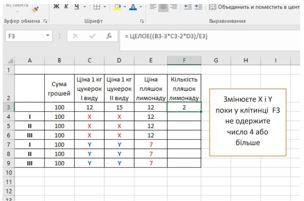Click the fx insert function icon

[109, 37]
